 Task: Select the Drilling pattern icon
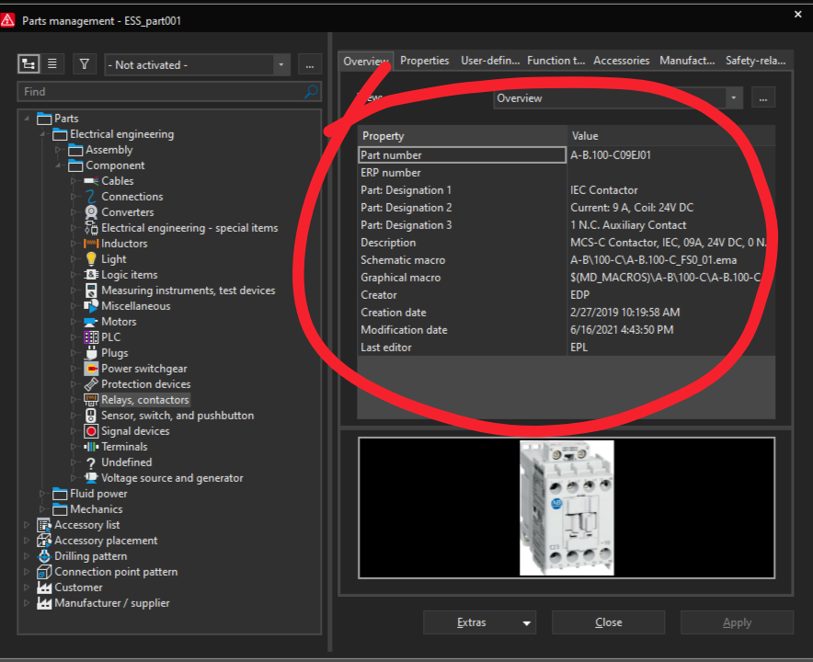(x=44, y=556)
